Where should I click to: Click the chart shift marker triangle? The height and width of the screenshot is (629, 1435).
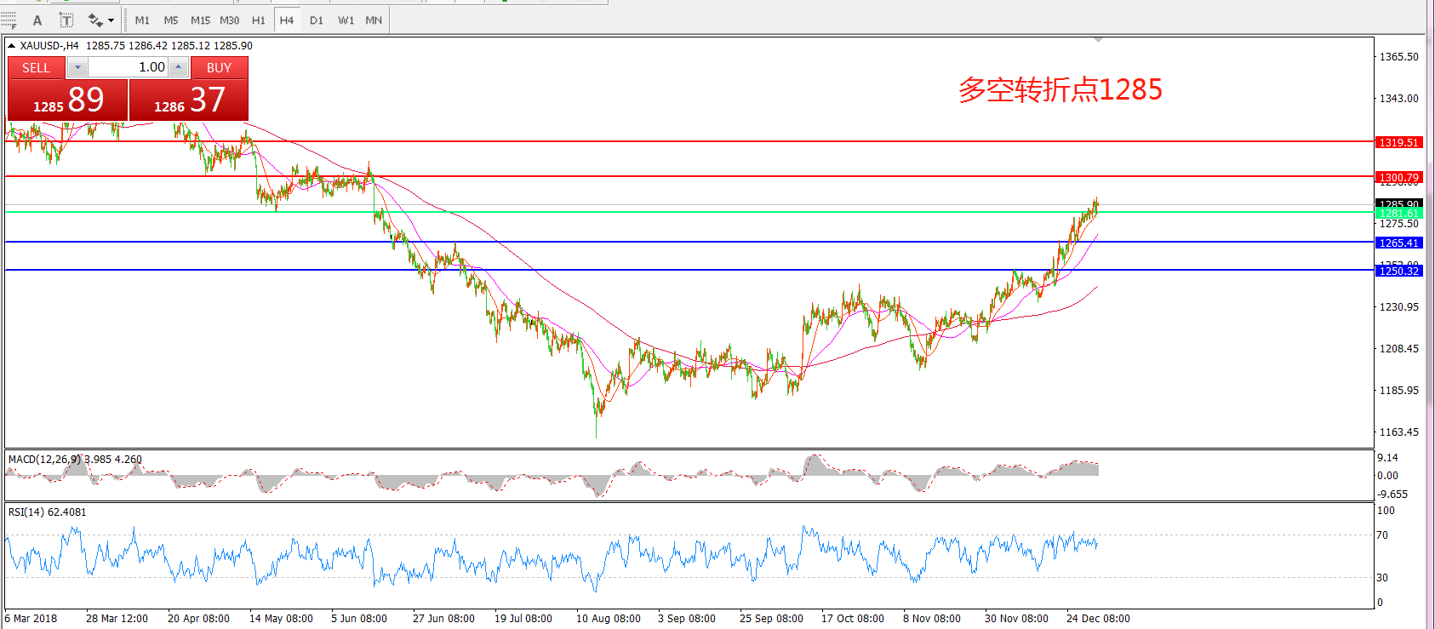coord(1098,40)
